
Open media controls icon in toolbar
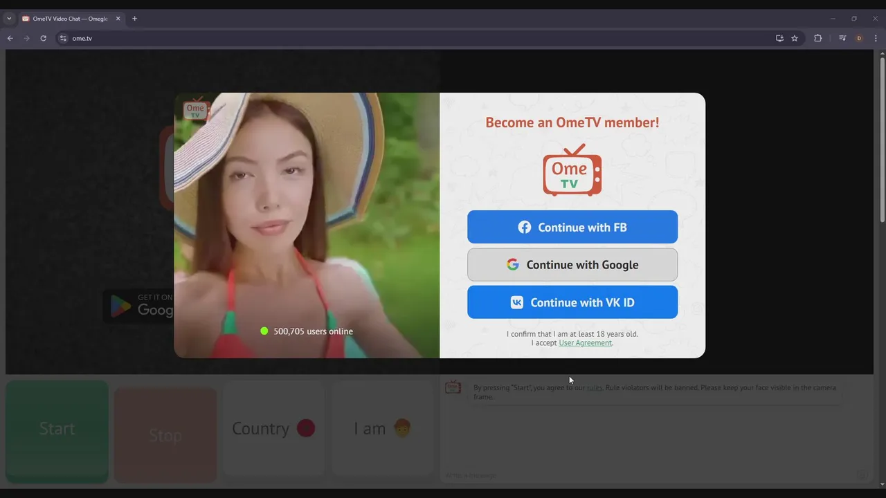coord(842,38)
